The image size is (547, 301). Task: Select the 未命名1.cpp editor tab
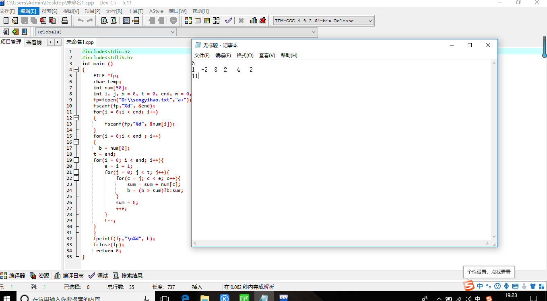(80, 42)
